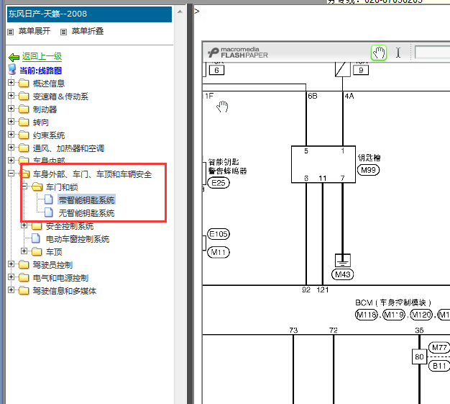The width and height of the screenshot is (450, 404).
Task: Expand the 驾驶信息和多媒体 tree node
Action: [x=11, y=289]
